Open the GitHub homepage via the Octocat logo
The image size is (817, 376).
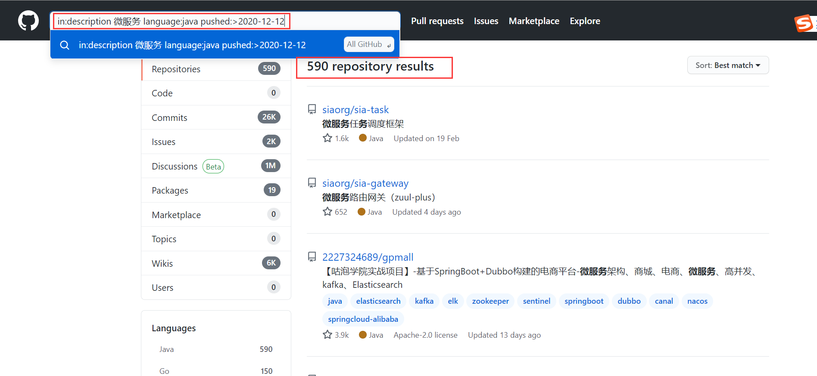(x=28, y=21)
